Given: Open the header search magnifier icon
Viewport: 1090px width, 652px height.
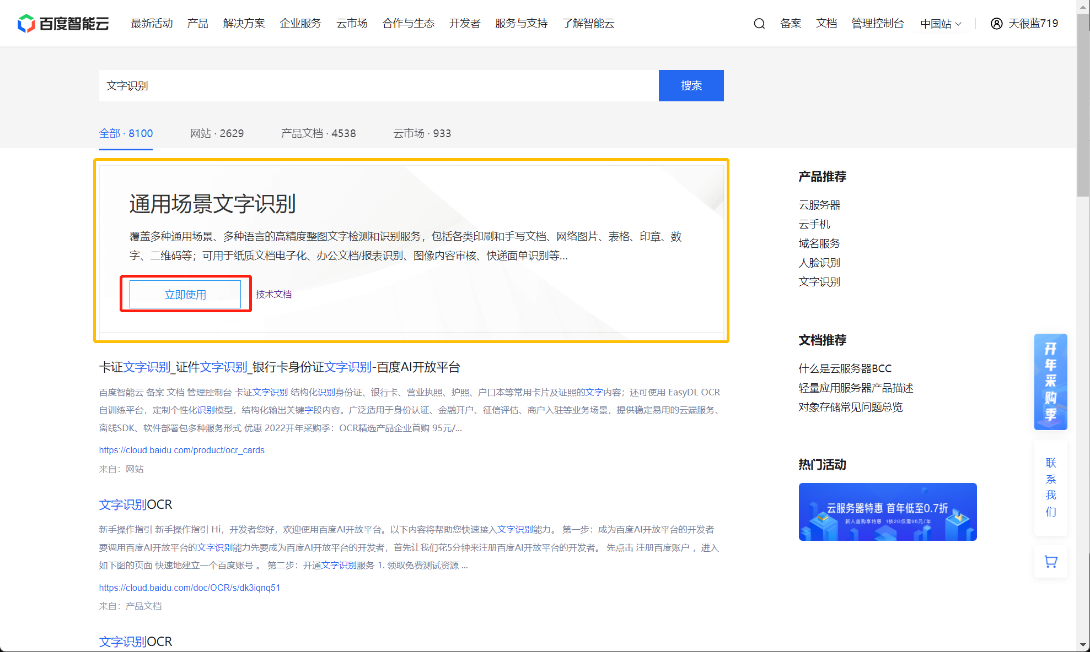Looking at the screenshot, I should click(x=759, y=24).
